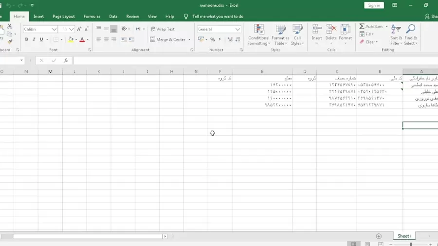Open Format as Table
This screenshot has width=438, height=246.
point(280,35)
